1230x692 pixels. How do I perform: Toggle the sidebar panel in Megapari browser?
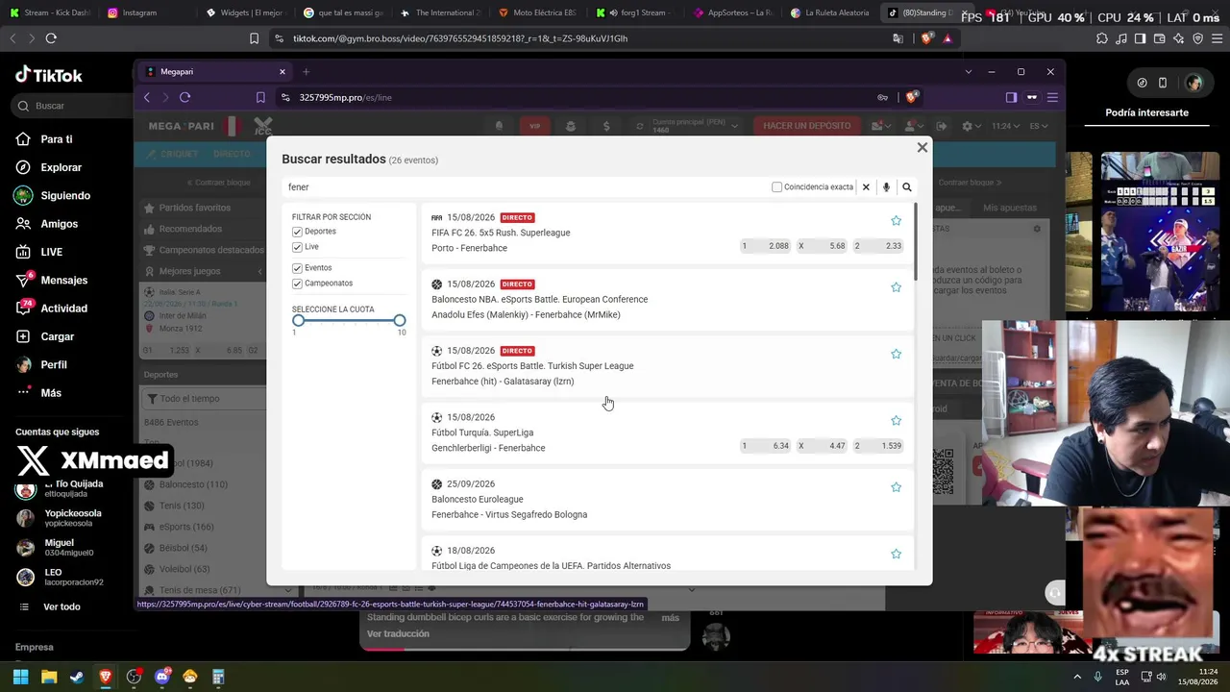point(1011,97)
